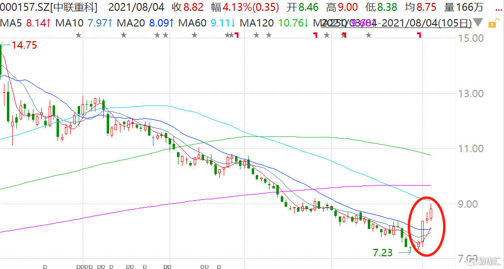Click the 7.23 period-low price label

click(x=383, y=253)
